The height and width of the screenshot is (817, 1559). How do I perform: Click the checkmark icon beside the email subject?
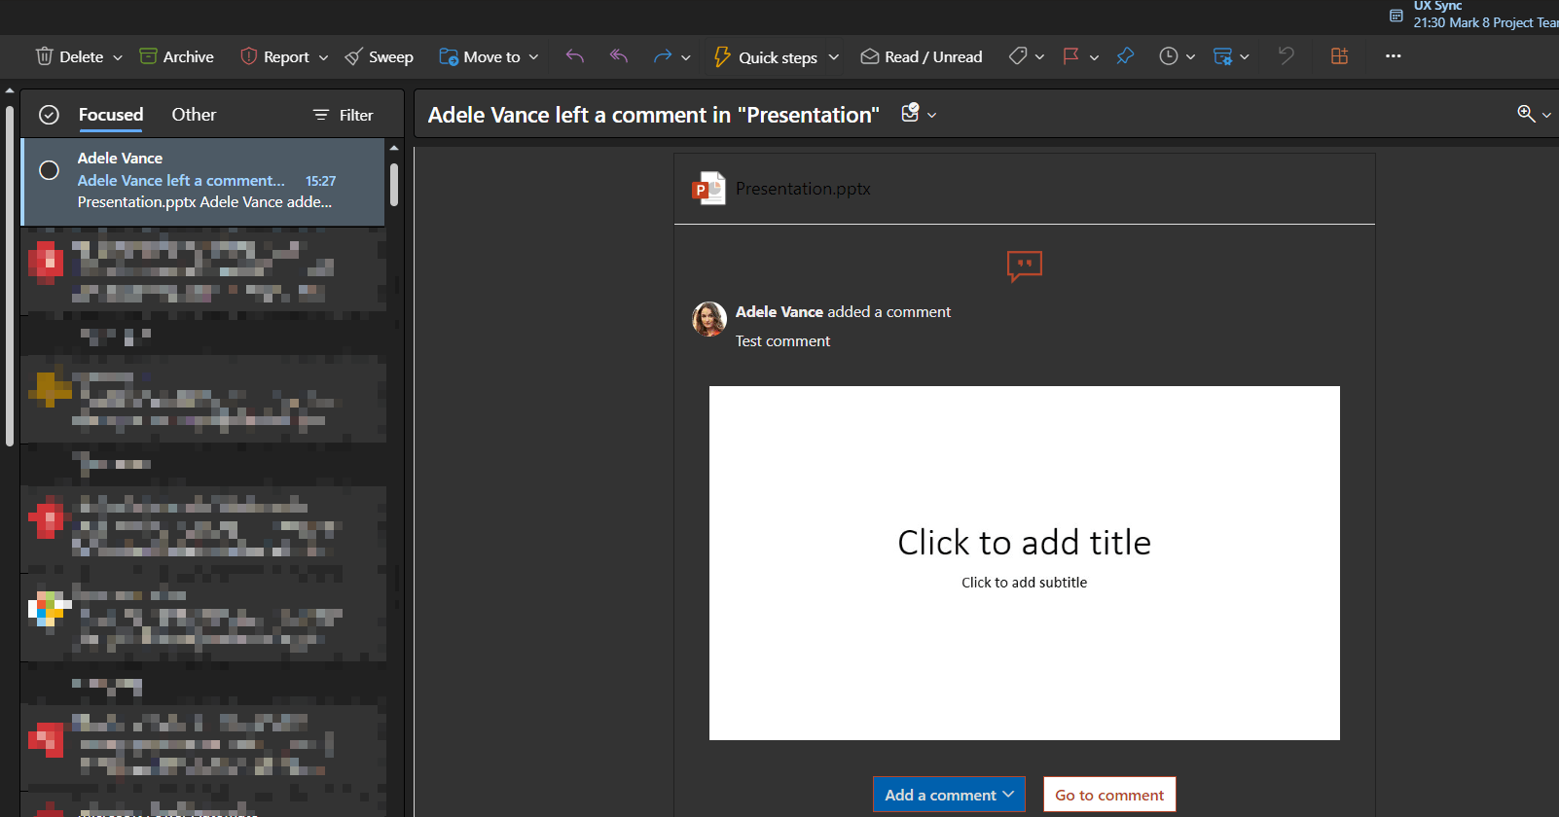[911, 113]
